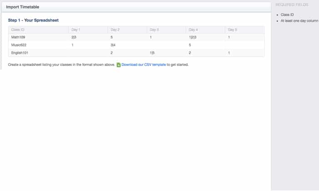Select the English101 row label
The width and height of the screenshot is (319, 191).
20,53
